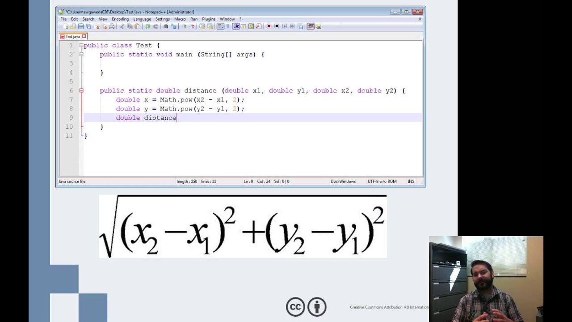Toggle show all characters pilcrow icon
The image size is (572, 322).
tap(228, 26)
